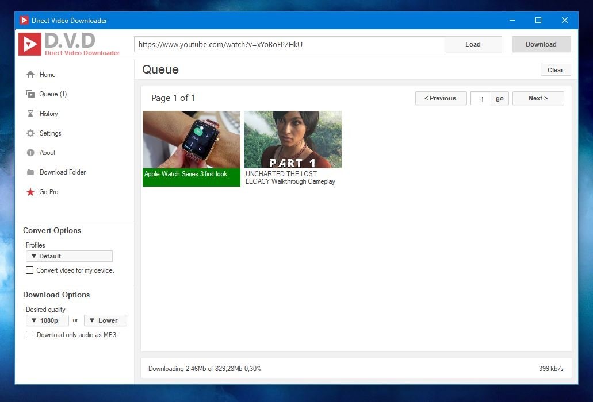Minimize the Direct Video Downloader window

click(512, 20)
